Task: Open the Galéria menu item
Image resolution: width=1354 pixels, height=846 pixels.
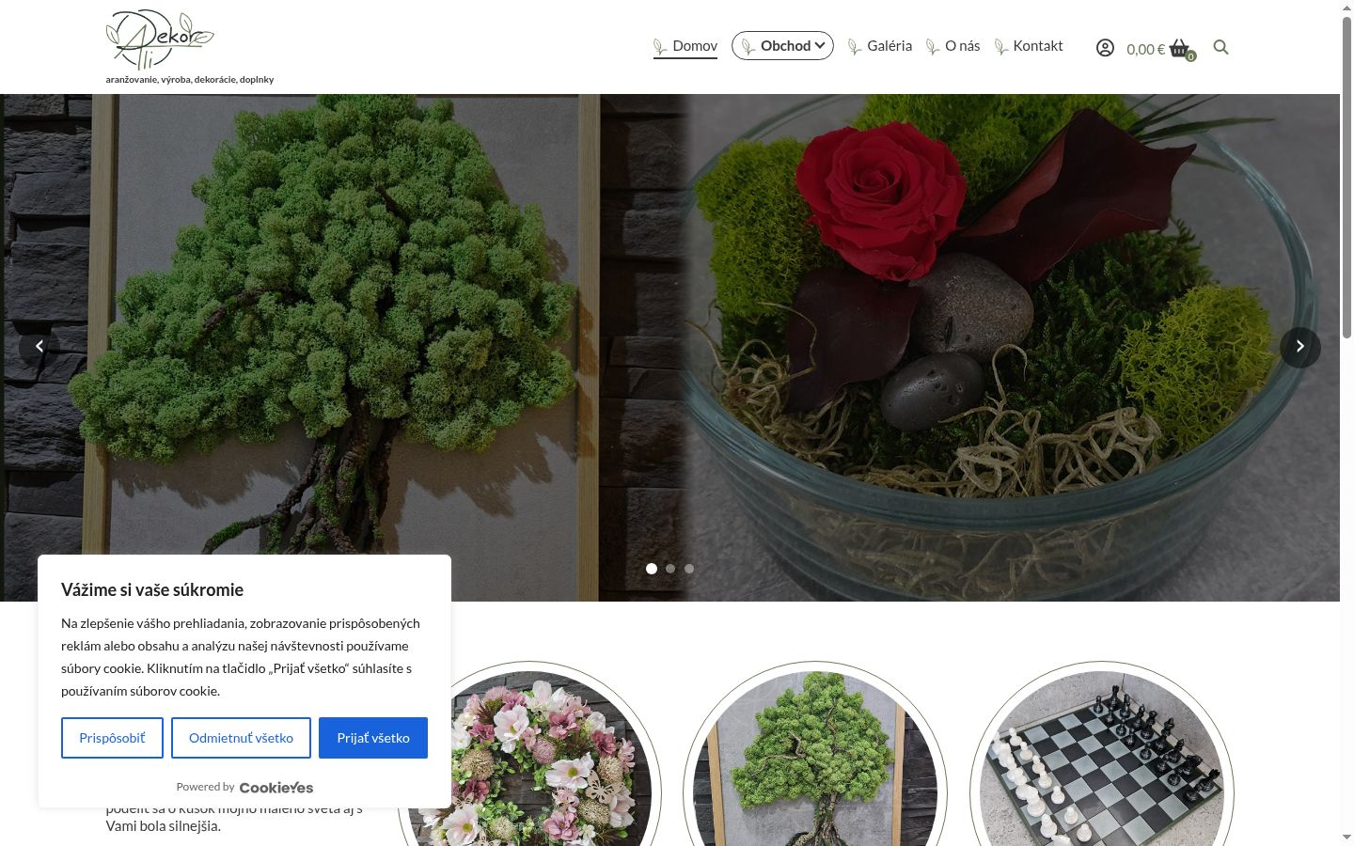Action: [880, 46]
